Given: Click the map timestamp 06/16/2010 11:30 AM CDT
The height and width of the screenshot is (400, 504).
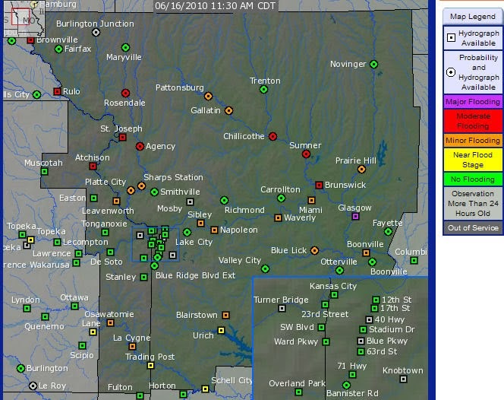Looking at the screenshot, I should click(215, 6).
